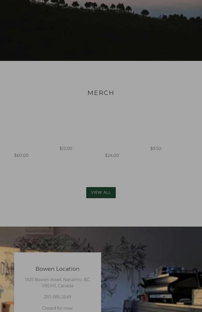
Task: Click the white Bowen Location info card
Action: pyautogui.click(x=58, y=282)
